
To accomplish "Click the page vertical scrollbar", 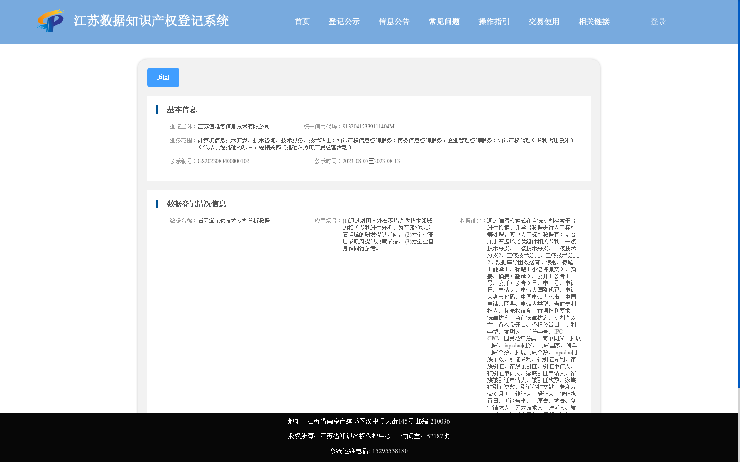I will click(739, 194).
